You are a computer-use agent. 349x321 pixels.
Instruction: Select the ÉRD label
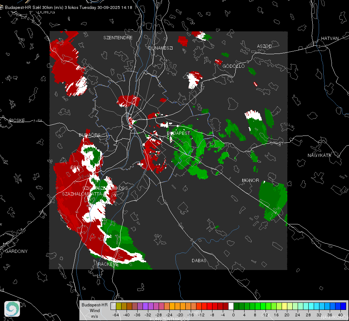click(75, 168)
